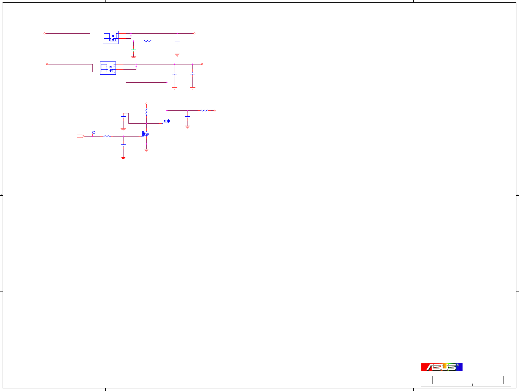The width and height of the screenshot is (519, 391).
Task: Select the vertical pull-up resistor
Action: point(146,112)
